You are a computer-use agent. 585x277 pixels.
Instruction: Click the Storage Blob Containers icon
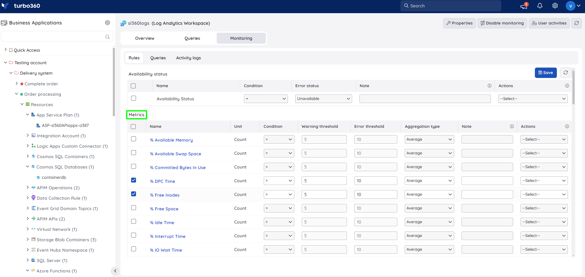pos(33,239)
